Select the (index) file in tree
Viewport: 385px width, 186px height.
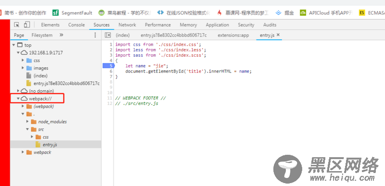[x=40, y=76]
